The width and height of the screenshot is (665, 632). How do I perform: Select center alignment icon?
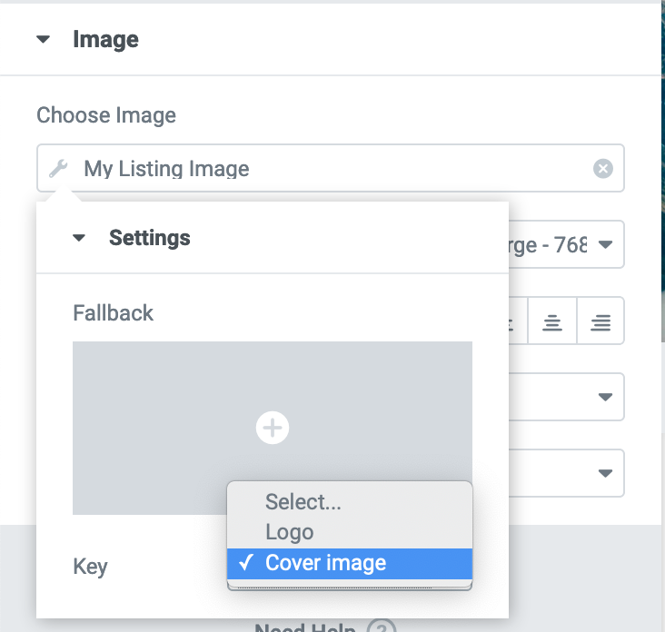pos(552,321)
